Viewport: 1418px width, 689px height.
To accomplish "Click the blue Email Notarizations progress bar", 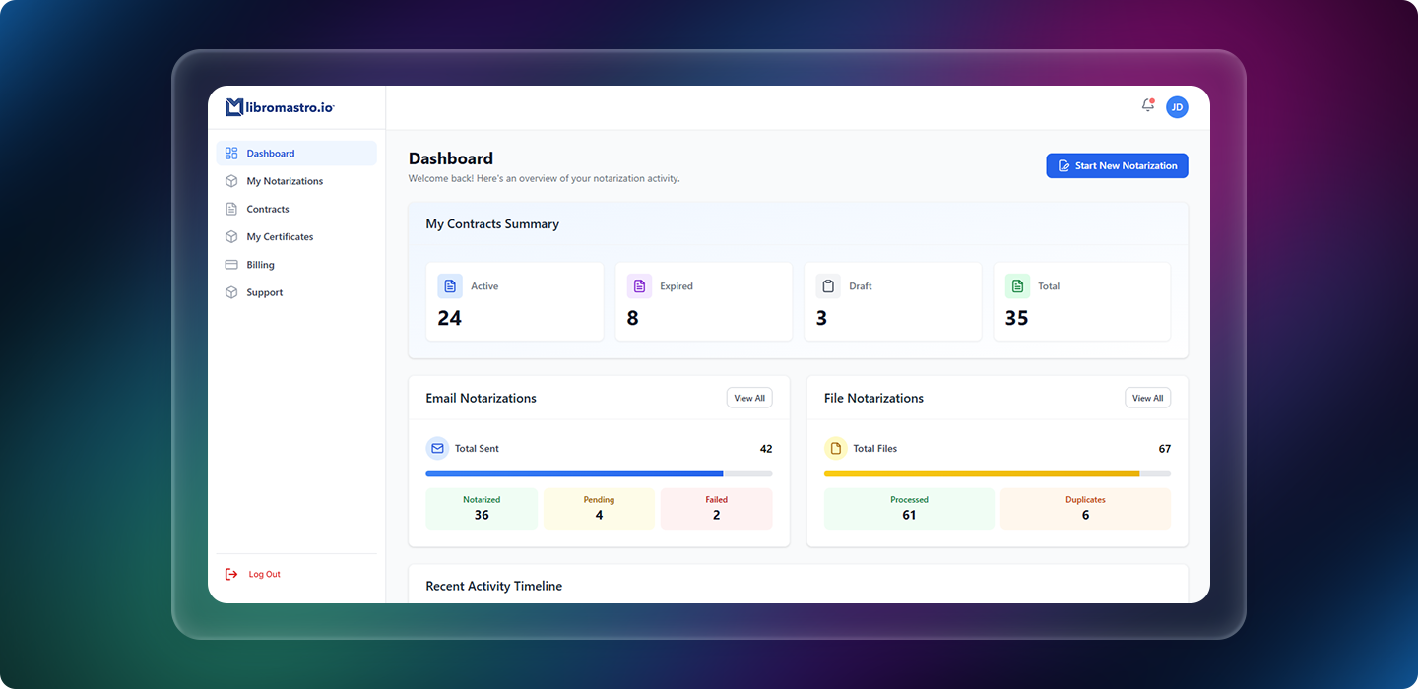I will coord(574,474).
